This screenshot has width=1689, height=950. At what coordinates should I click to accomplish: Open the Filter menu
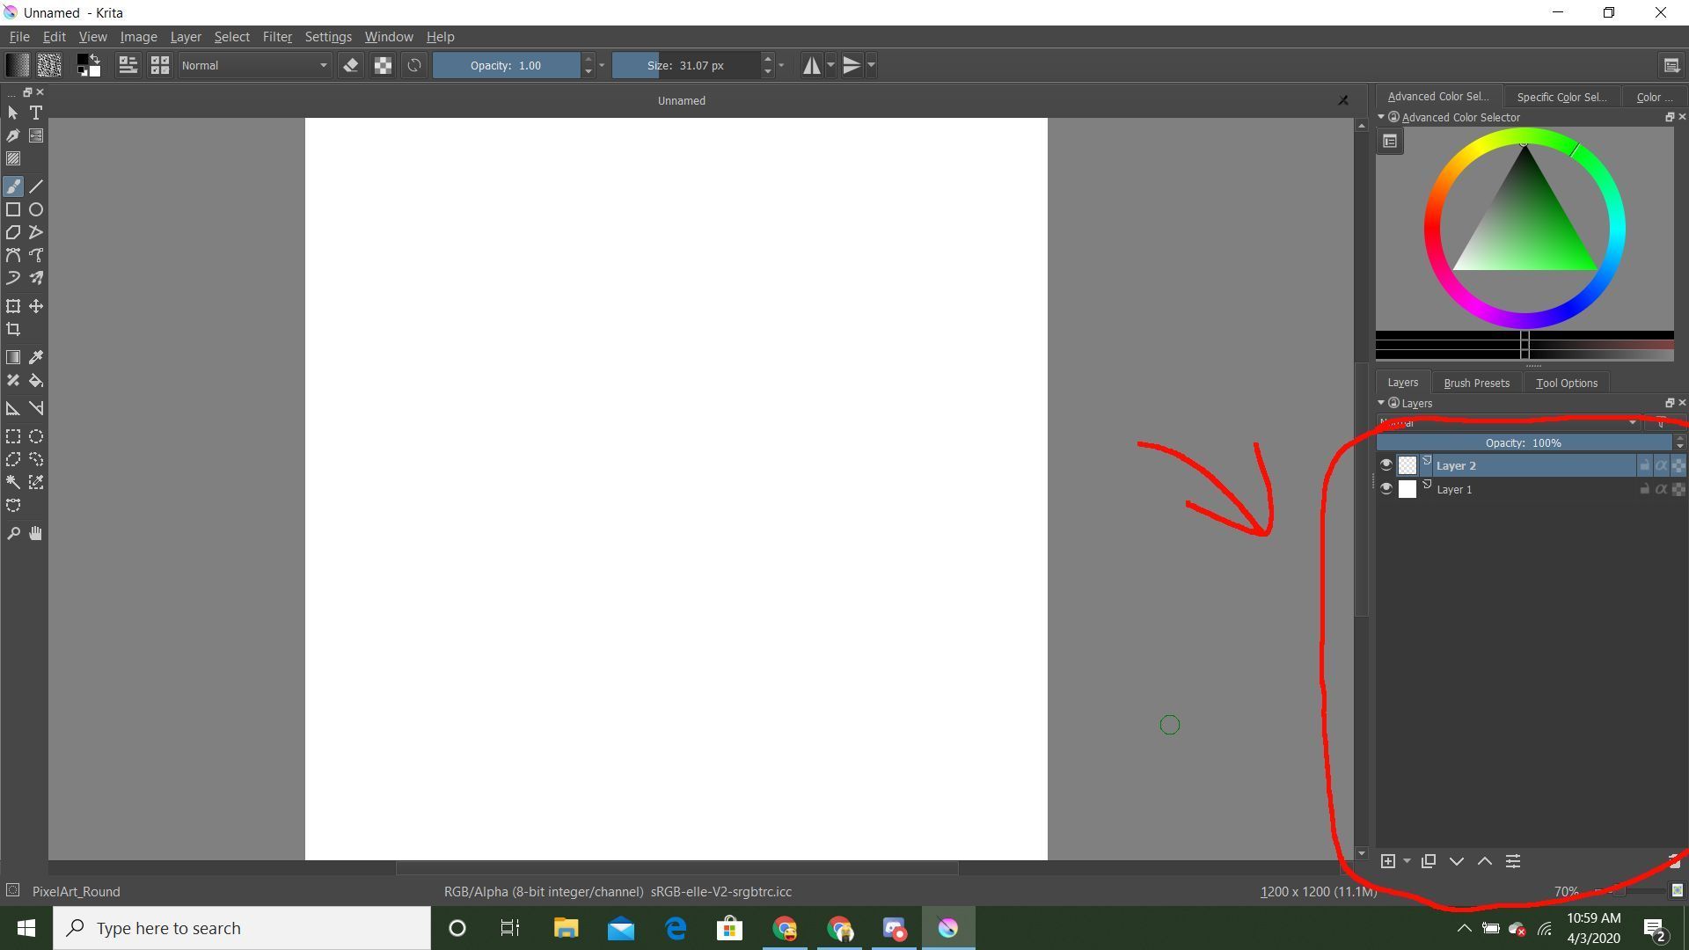[277, 36]
